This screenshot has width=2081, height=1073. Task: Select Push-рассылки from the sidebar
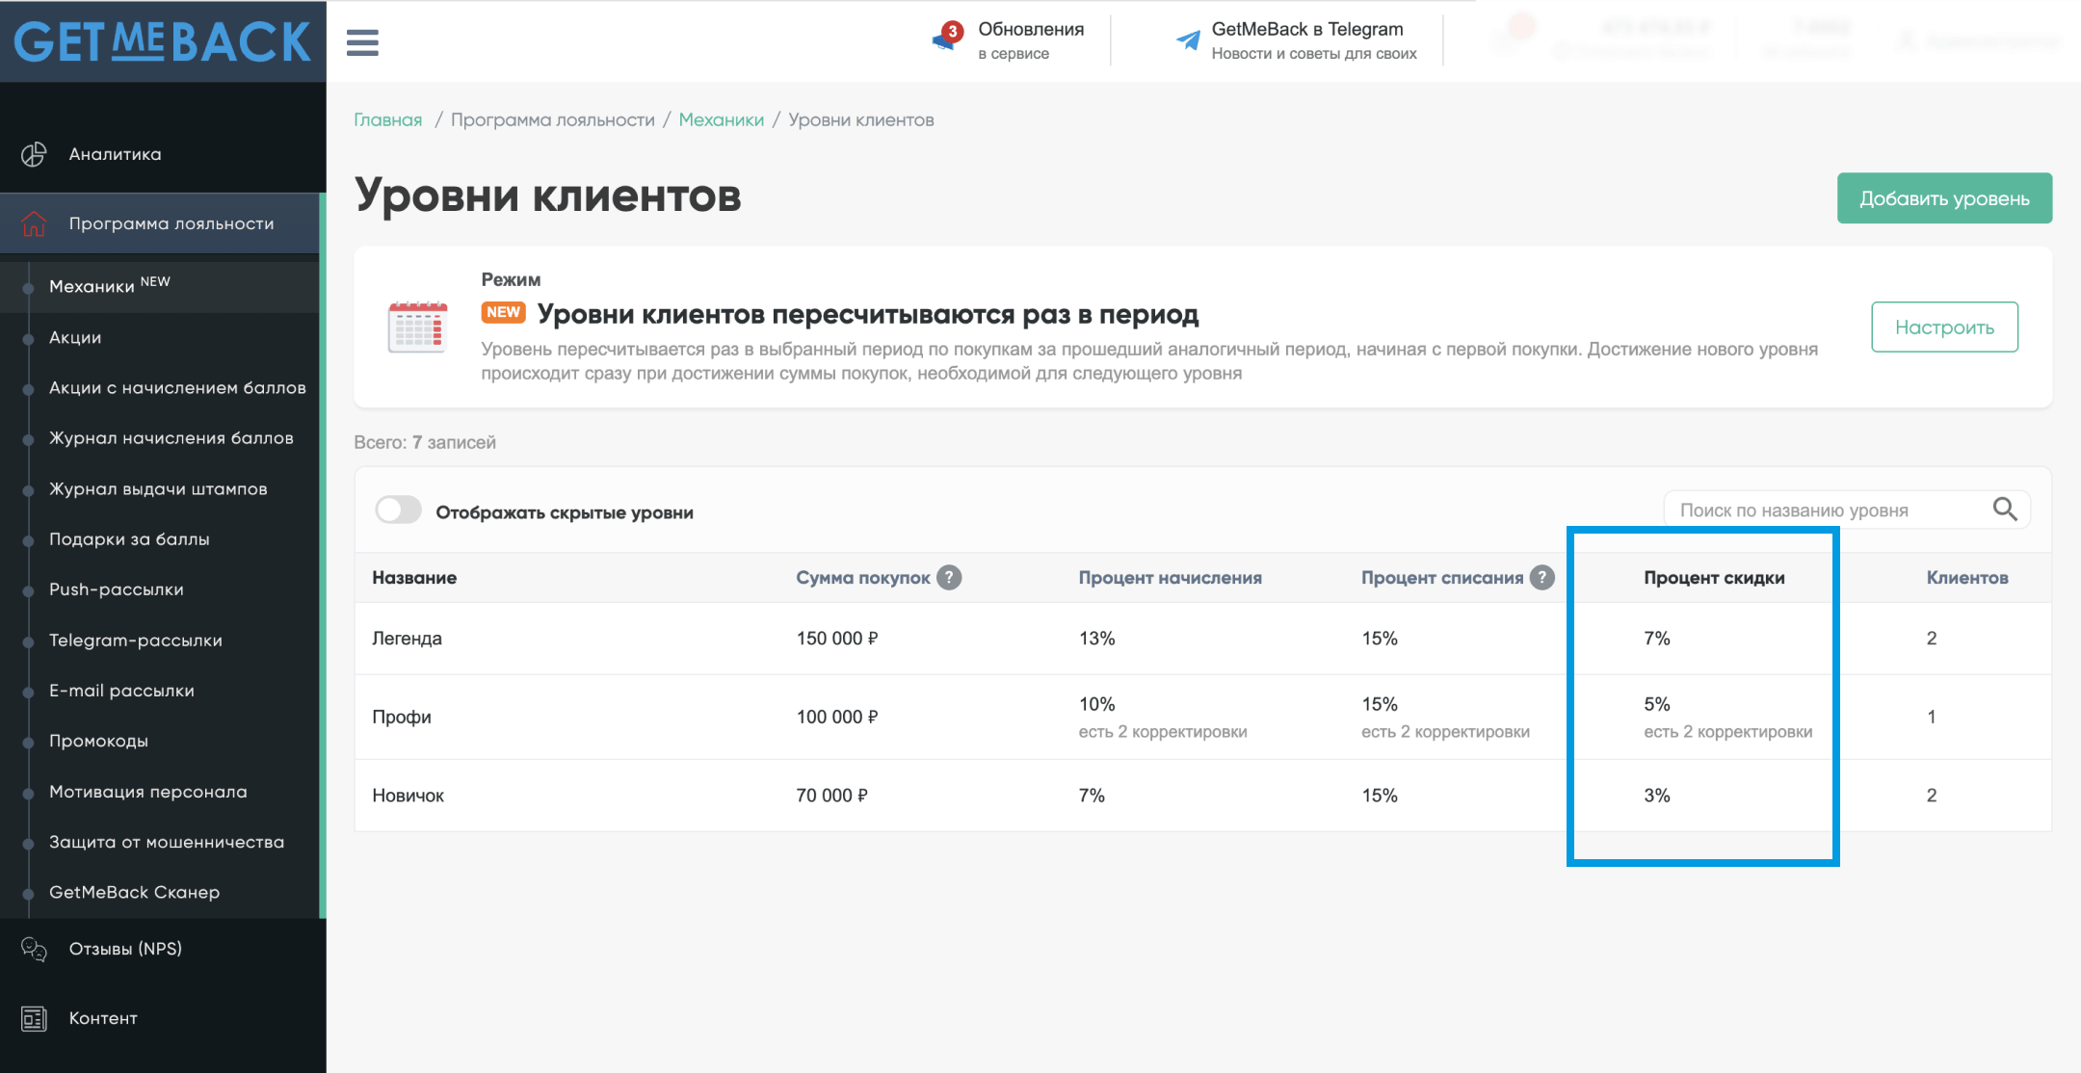116,589
